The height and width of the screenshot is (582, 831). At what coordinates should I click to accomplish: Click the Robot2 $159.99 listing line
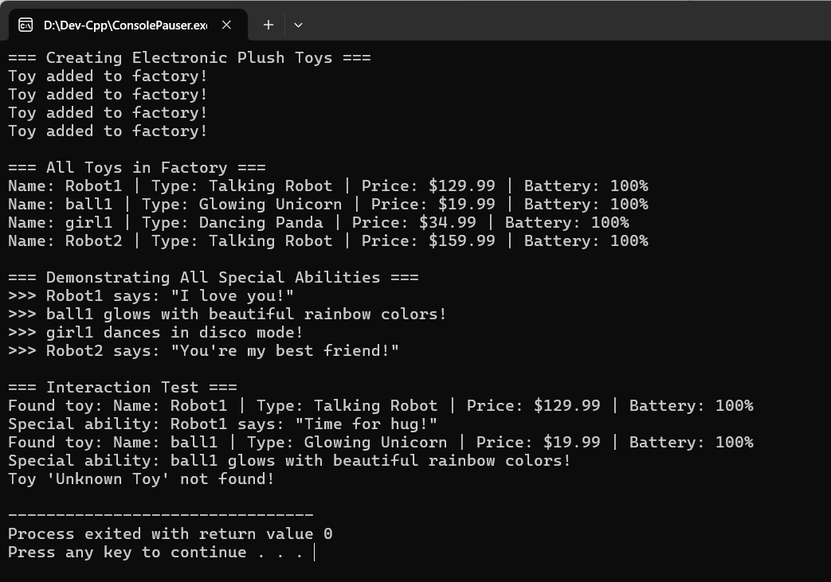(327, 240)
